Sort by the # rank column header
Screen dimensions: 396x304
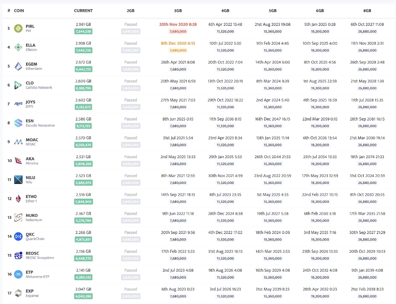[9, 11]
